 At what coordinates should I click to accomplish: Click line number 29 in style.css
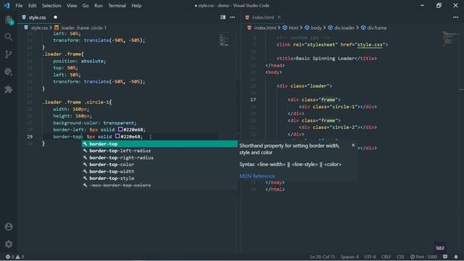tap(30, 136)
